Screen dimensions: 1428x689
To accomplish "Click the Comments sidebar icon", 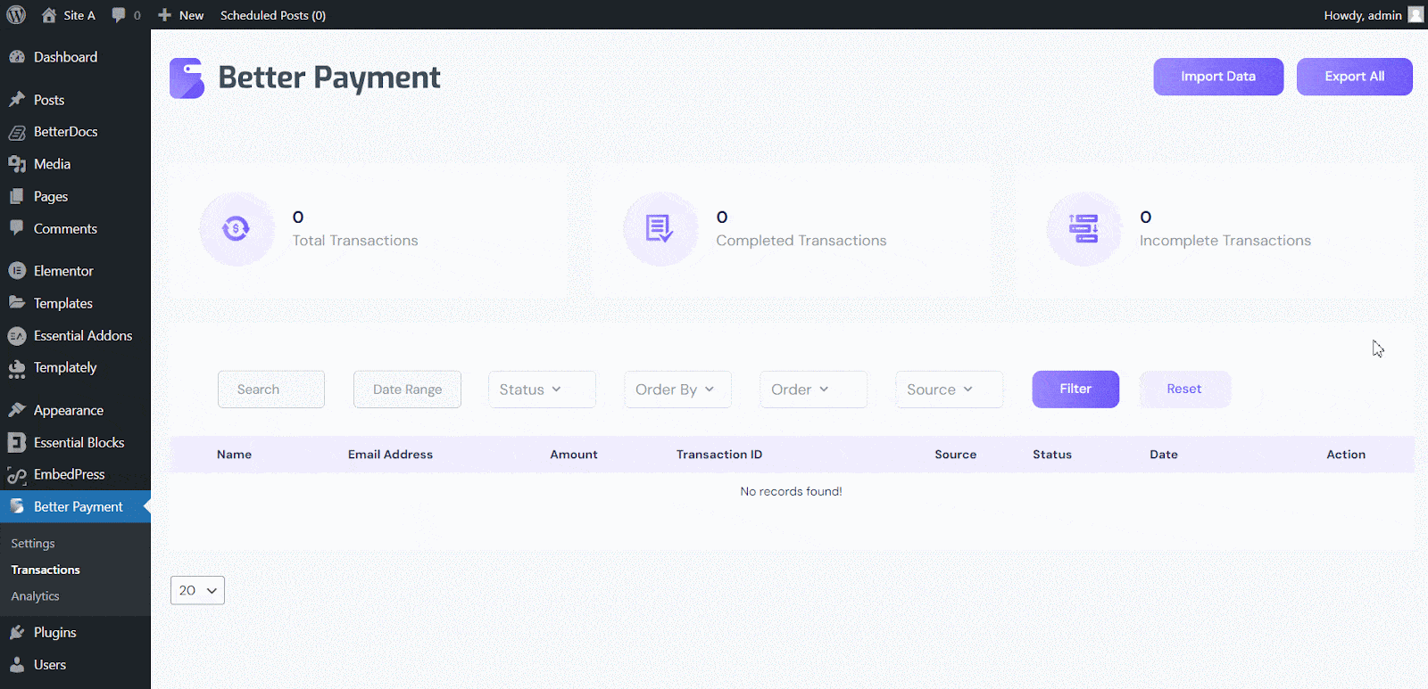I will pyautogui.click(x=17, y=228).
